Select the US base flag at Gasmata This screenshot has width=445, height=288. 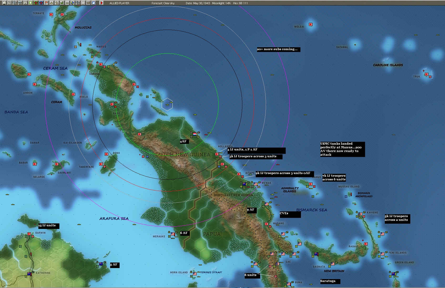333,264
